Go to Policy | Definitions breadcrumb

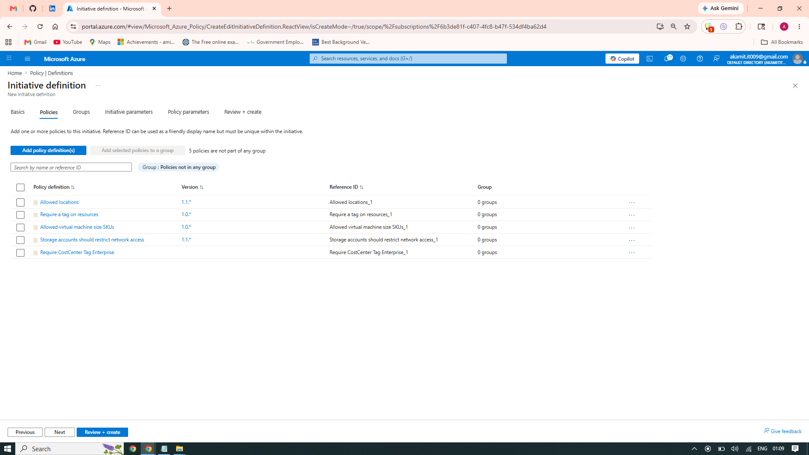(x=51, y=73)
